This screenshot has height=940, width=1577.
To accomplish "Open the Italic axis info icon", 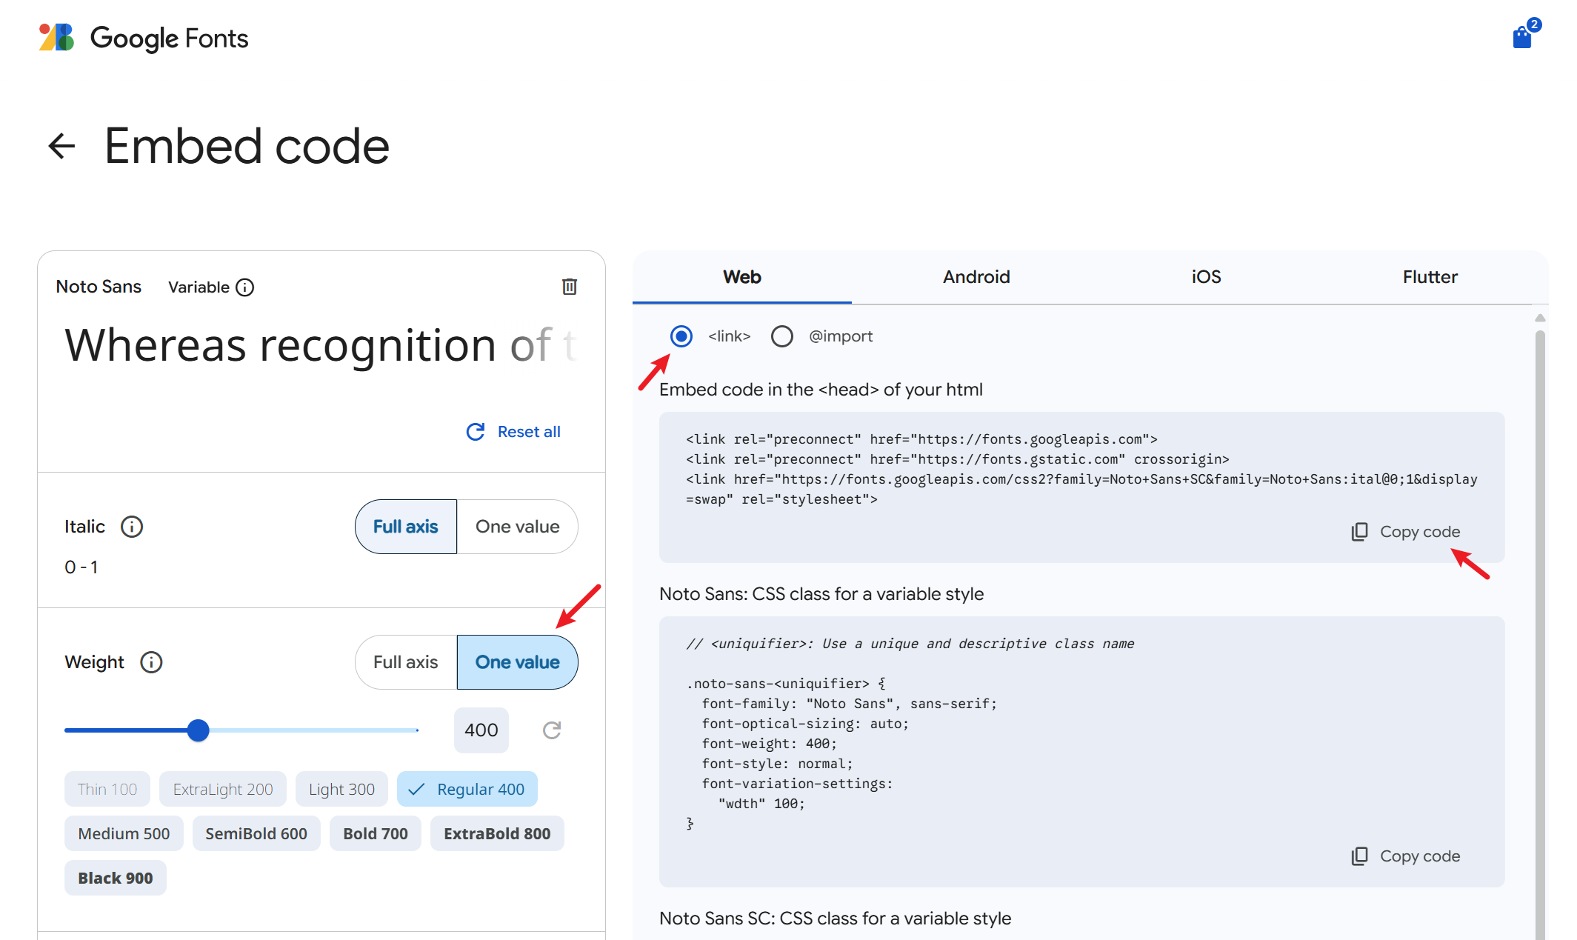I will (x=132, y=527).
